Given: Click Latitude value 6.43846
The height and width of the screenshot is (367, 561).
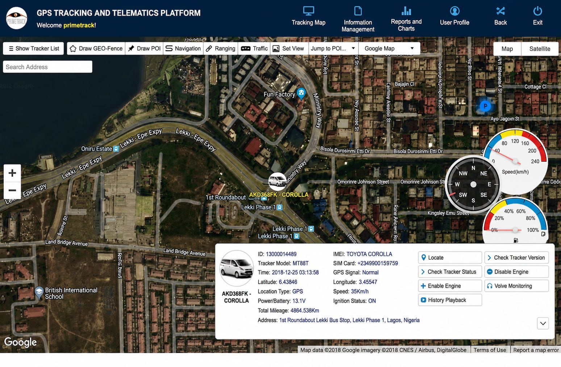Looking at the screenshot, I should (288, 282).
